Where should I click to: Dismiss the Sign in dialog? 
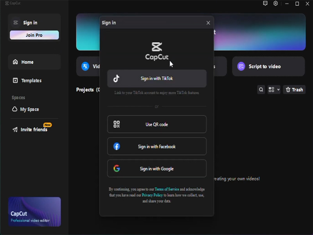click(x=208, y=23)
